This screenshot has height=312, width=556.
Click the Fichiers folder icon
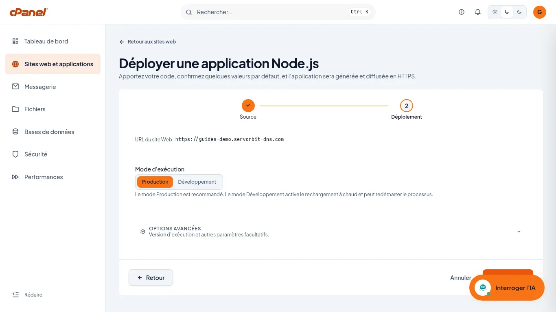click(15, 109)
